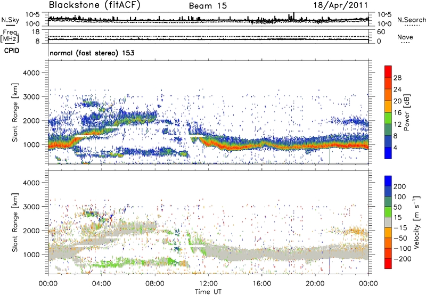Click the N.Search legend label

[411, 20]
